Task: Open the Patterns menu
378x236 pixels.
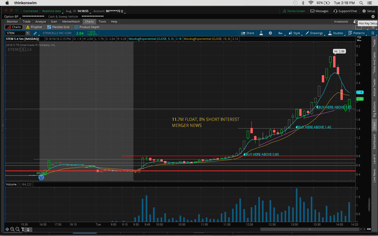Action: coord(356,33)
